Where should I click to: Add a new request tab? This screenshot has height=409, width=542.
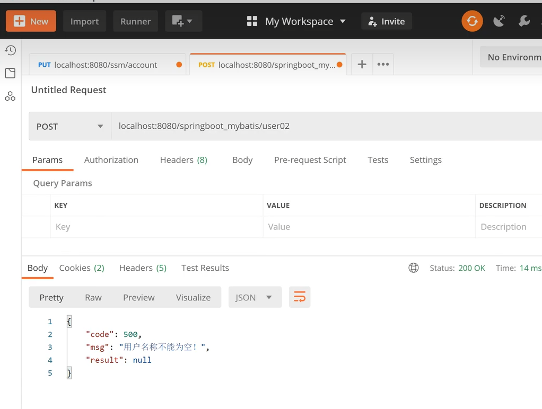(362, 64)
